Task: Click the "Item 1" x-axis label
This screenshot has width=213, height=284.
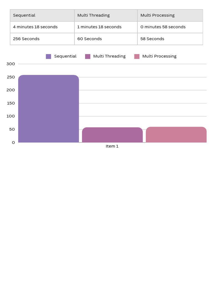Action: coord(112,146)
